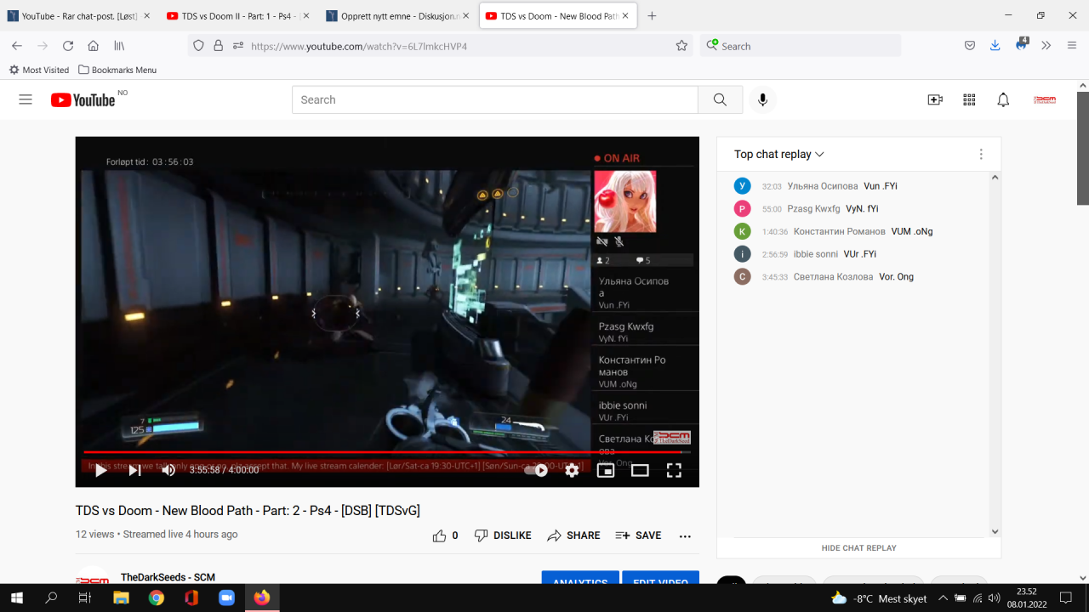
Task: Open a new browser tab
Action: coord(653,16)
